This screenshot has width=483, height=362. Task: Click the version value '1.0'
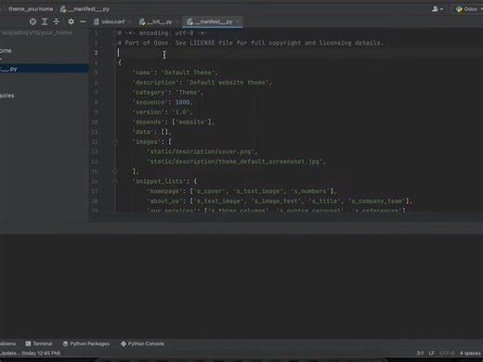[180, 112]
